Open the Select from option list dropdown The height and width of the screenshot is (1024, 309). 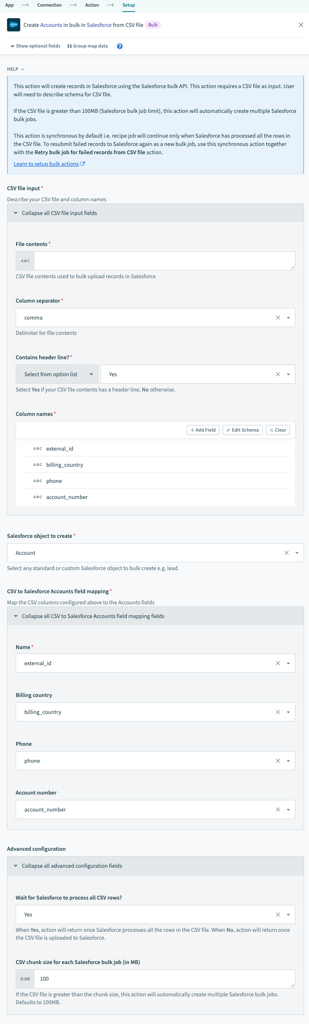(57, 374)
